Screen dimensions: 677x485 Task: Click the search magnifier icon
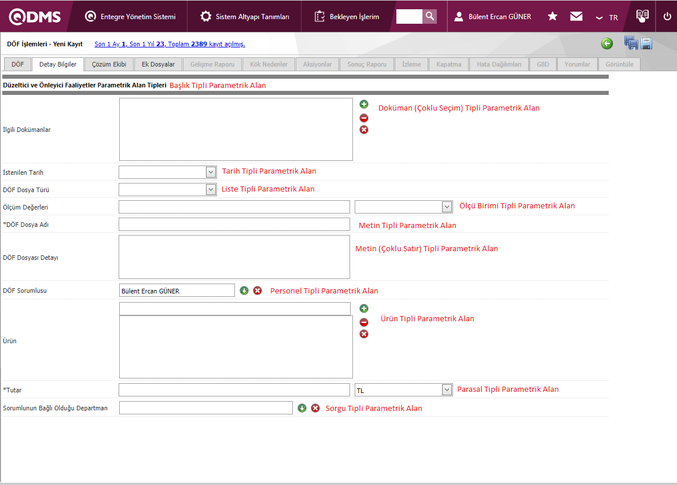[429, 16]
